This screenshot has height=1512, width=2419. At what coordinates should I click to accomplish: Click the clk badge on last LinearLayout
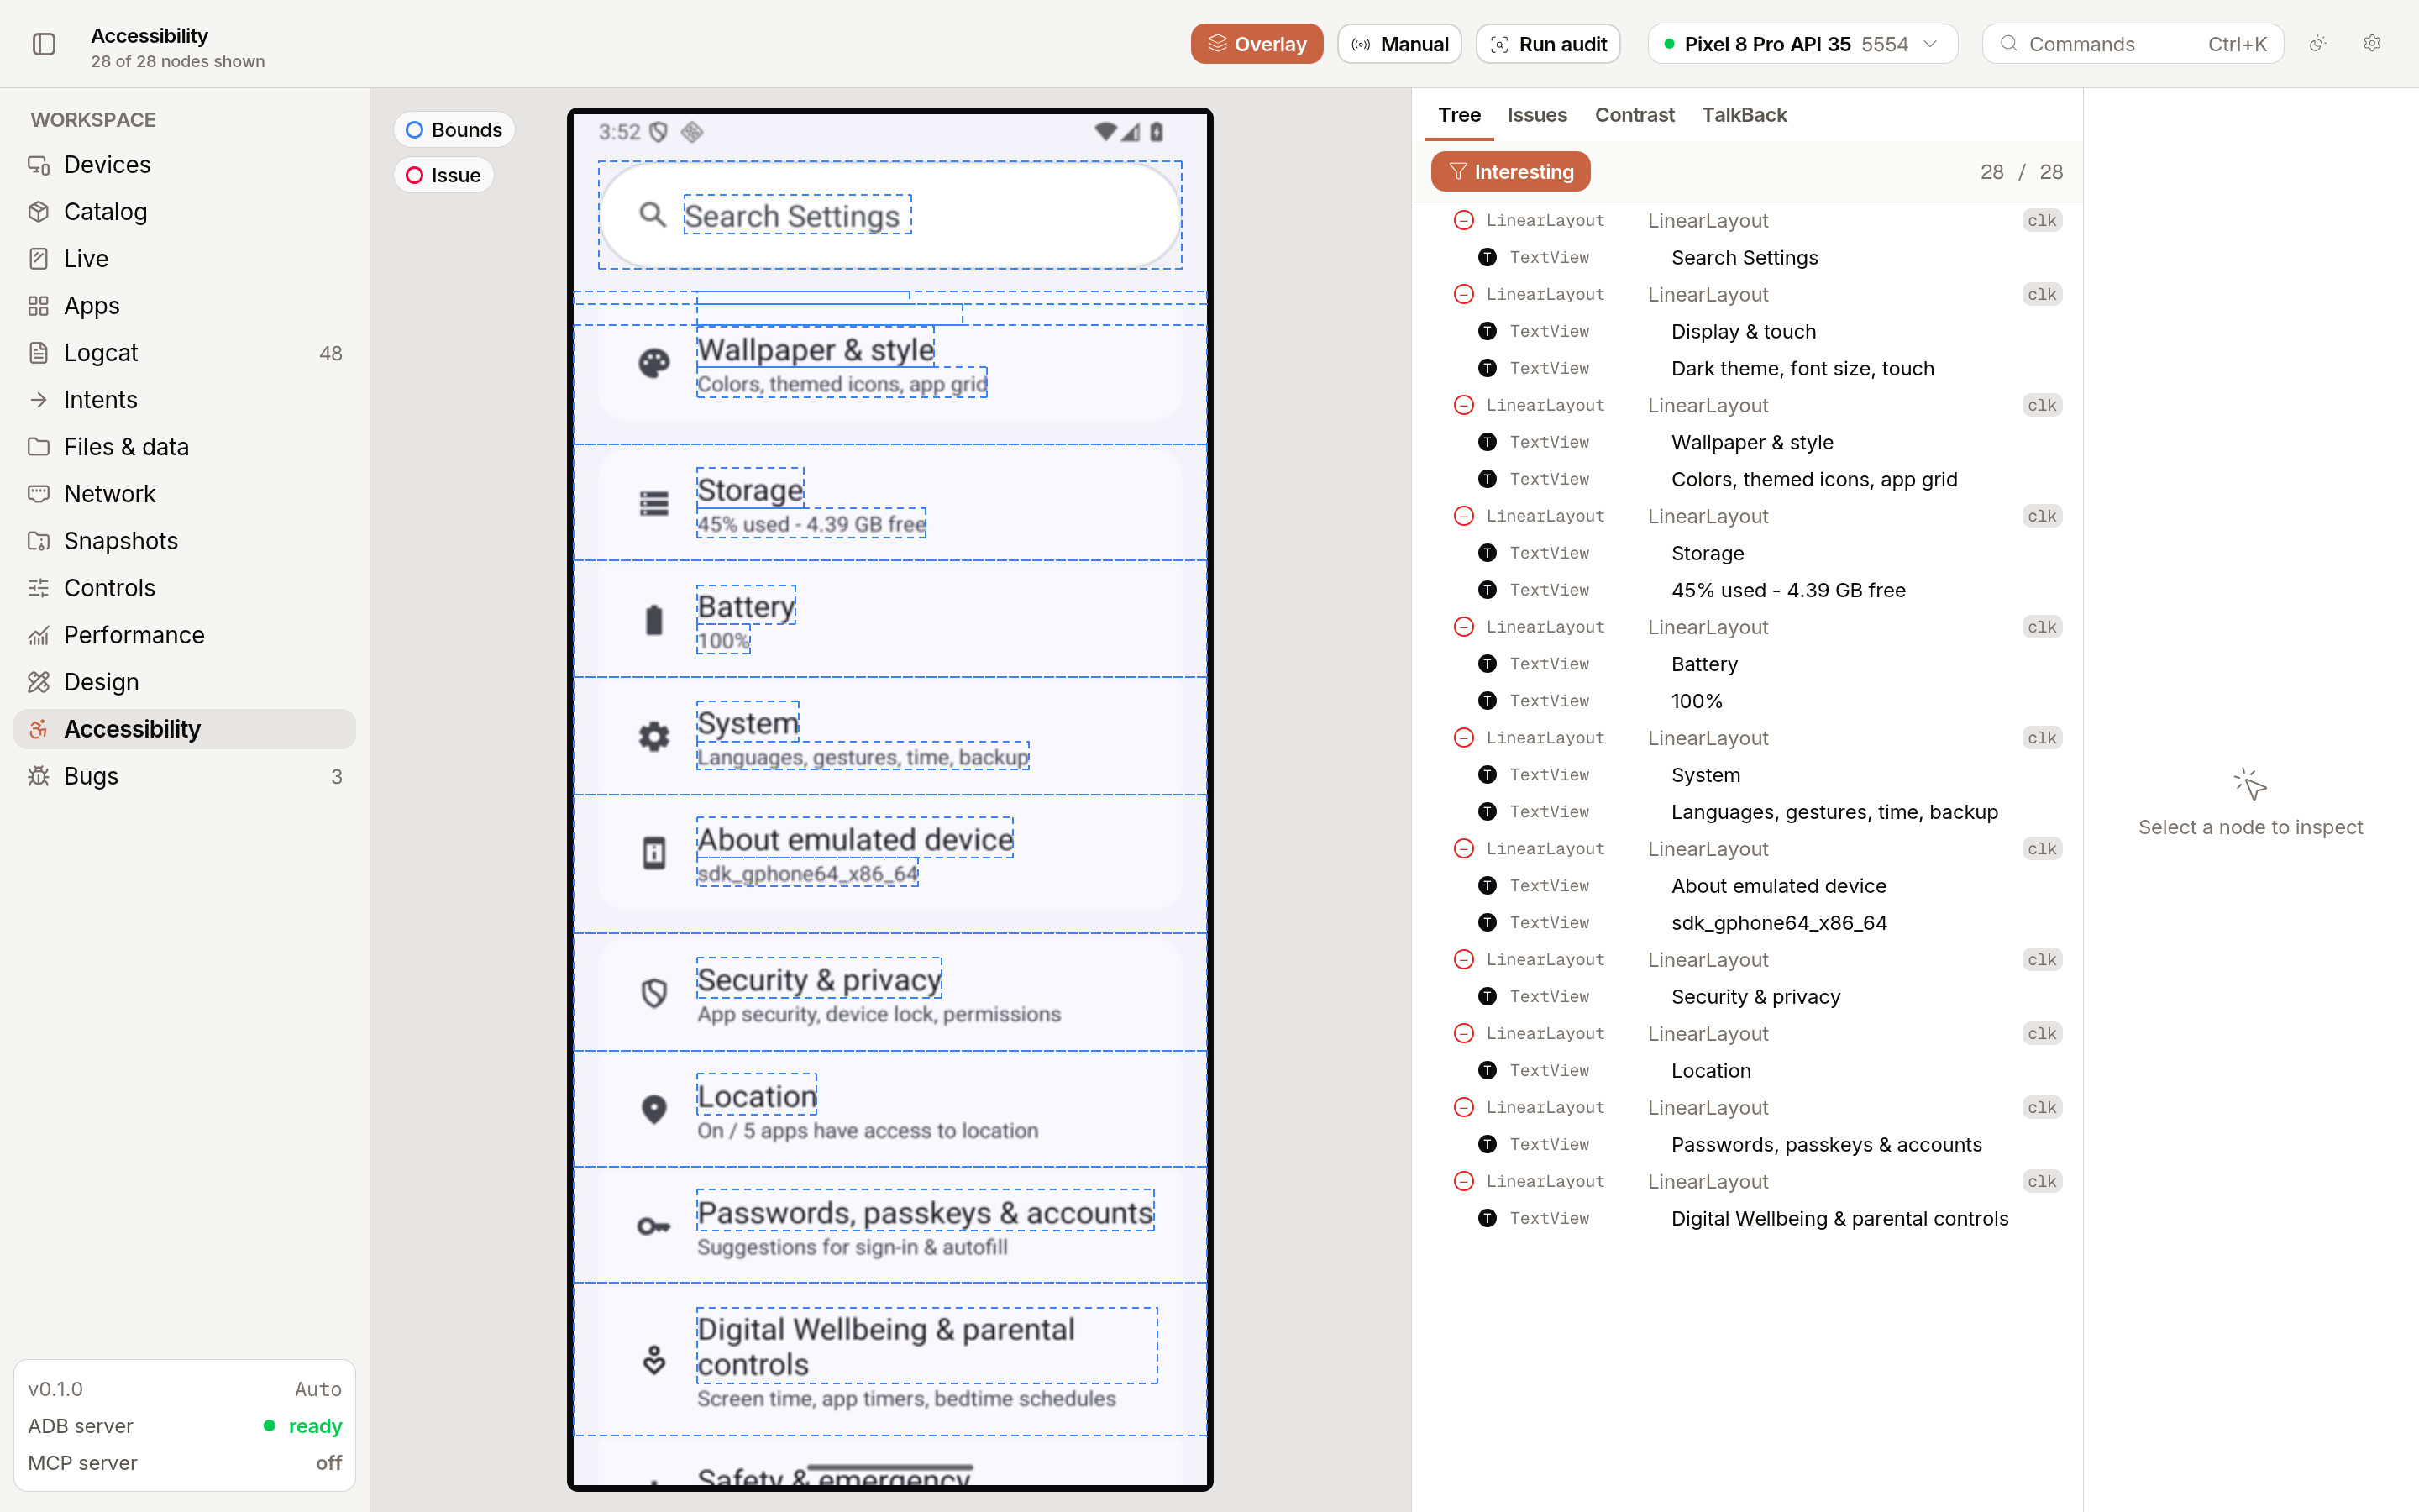[2041, 1181]
